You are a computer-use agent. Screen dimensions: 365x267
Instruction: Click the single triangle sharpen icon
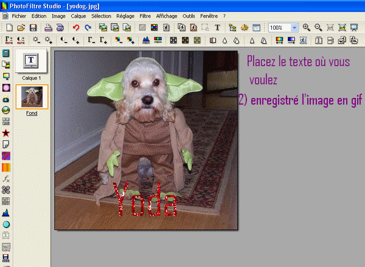tap(252, 41)
